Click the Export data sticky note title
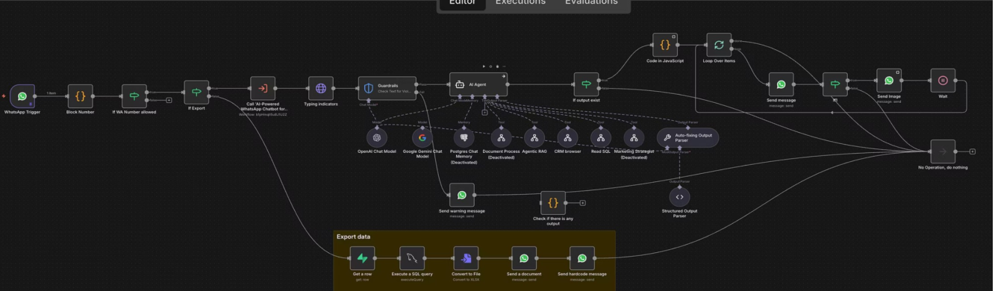 point(353,237)
